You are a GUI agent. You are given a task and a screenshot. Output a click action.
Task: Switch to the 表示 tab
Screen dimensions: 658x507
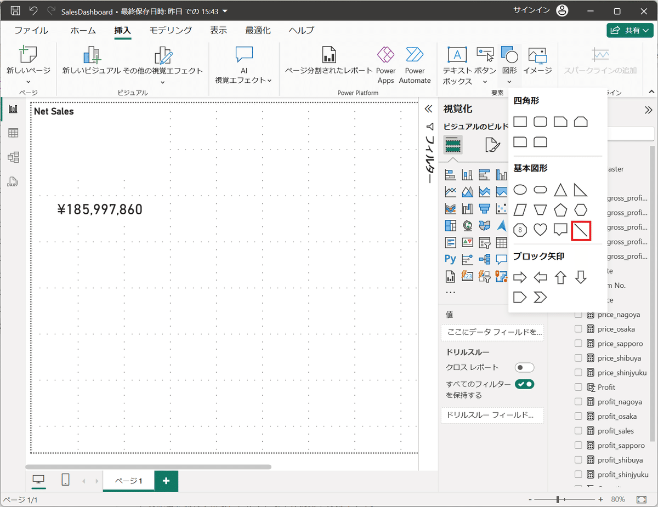pyautogui.click(x=218, y=31)
